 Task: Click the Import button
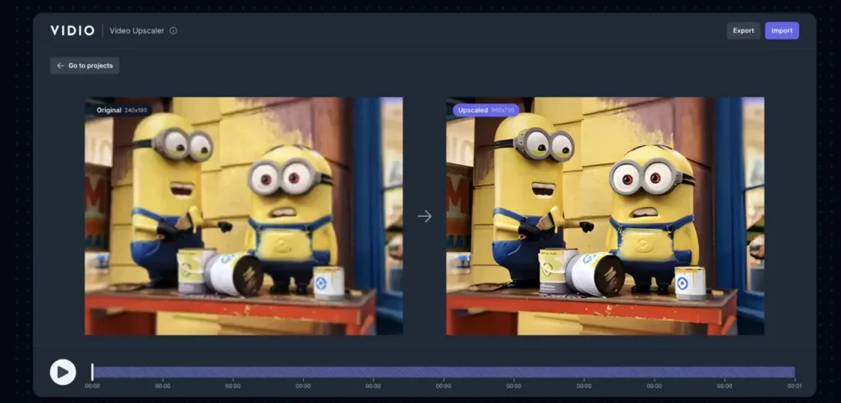tap(782, 30)
